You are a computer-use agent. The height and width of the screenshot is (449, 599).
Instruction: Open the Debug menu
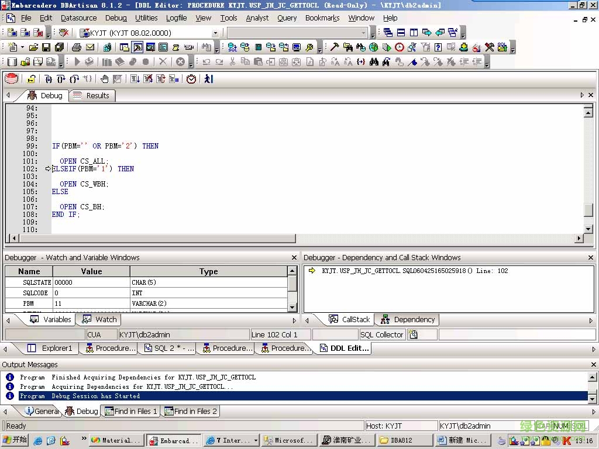click(115, 18)
